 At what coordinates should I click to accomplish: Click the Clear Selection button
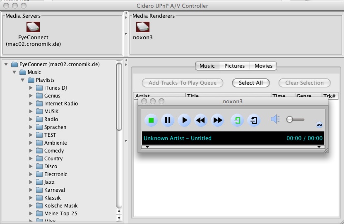(305, 83)
